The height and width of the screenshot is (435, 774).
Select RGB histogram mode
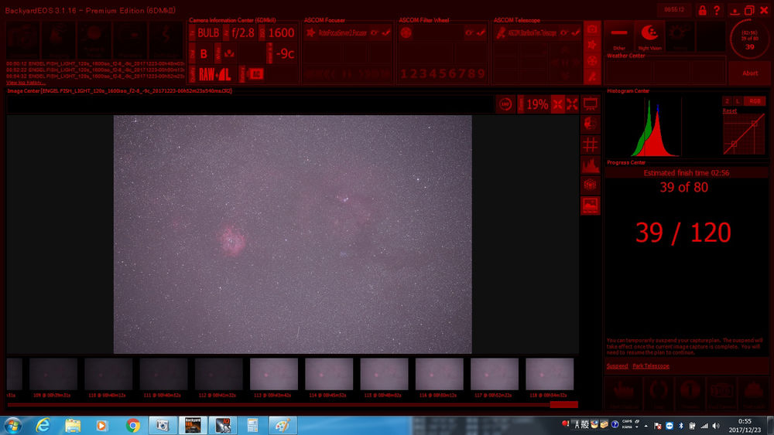755,101
